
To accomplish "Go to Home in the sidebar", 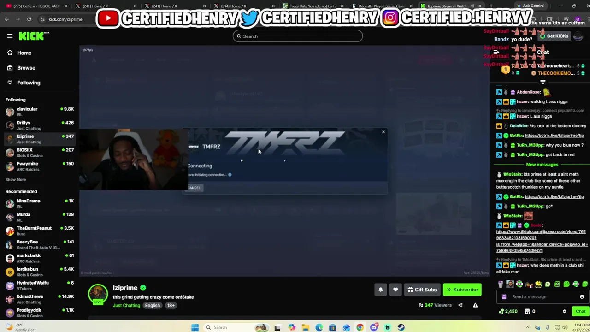I will (19, 53).
